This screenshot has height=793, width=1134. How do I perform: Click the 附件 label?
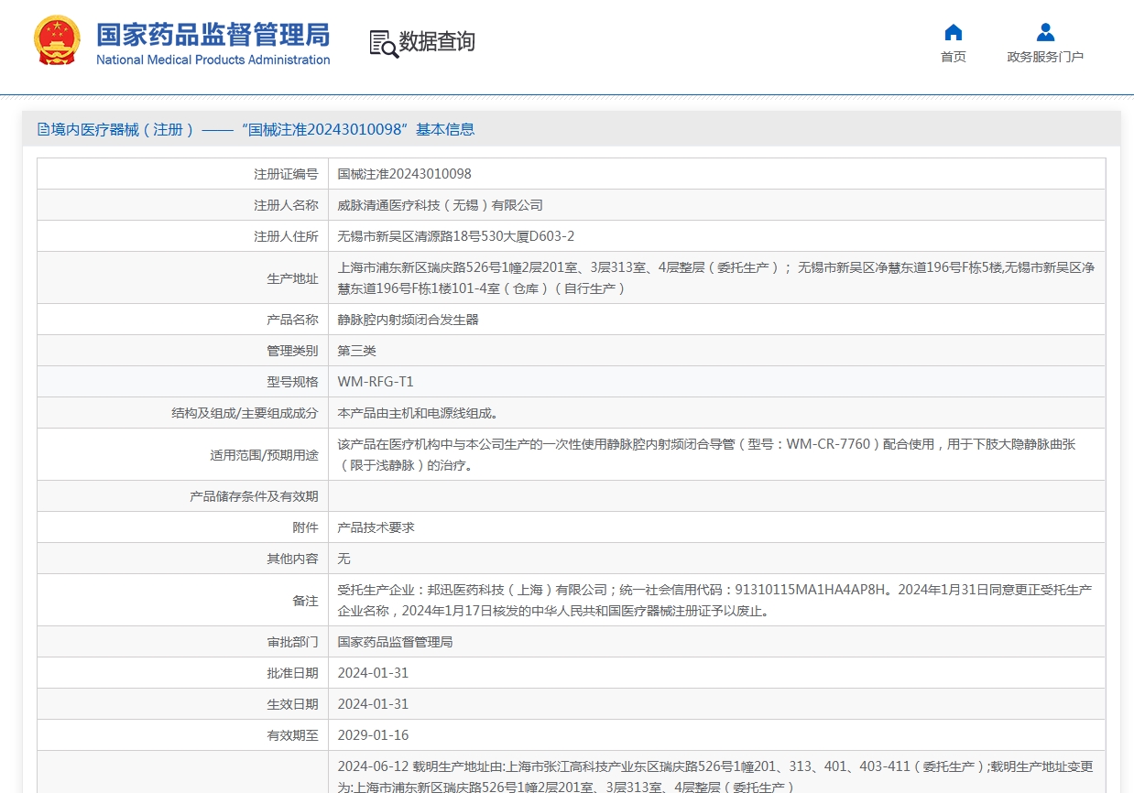pos(305,527)
